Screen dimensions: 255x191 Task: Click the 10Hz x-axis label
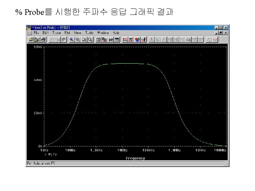[44, 150]
